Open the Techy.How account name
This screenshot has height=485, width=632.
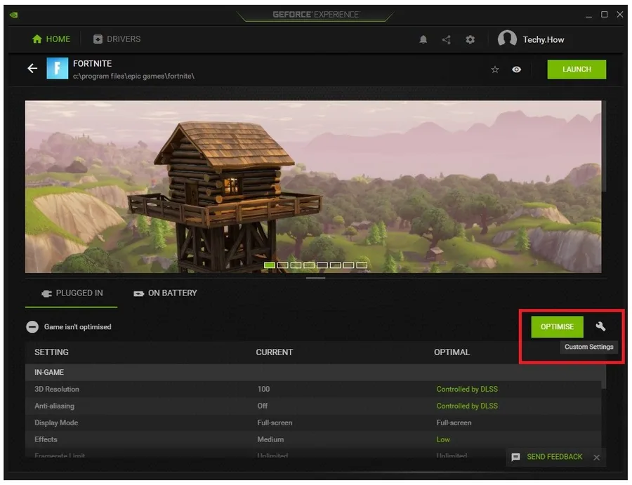coord(544,39)
